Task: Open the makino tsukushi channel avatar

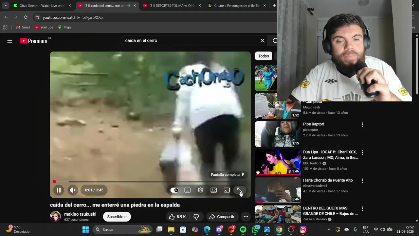Action: 55,217
